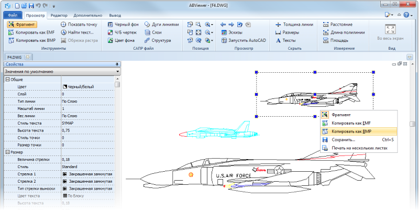Close the F4.DWG document tab
The image size is (419, 222).
click(28, 57)
